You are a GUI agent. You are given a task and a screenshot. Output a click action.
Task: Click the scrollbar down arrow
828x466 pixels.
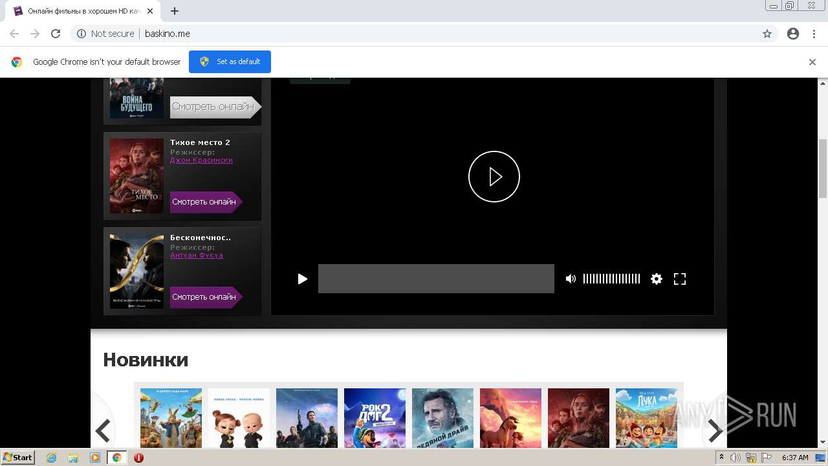pos(823,442)
